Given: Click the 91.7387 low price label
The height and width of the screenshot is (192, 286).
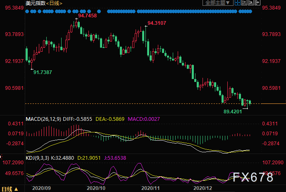Looking at the screenshot, I should pos(43,72).
